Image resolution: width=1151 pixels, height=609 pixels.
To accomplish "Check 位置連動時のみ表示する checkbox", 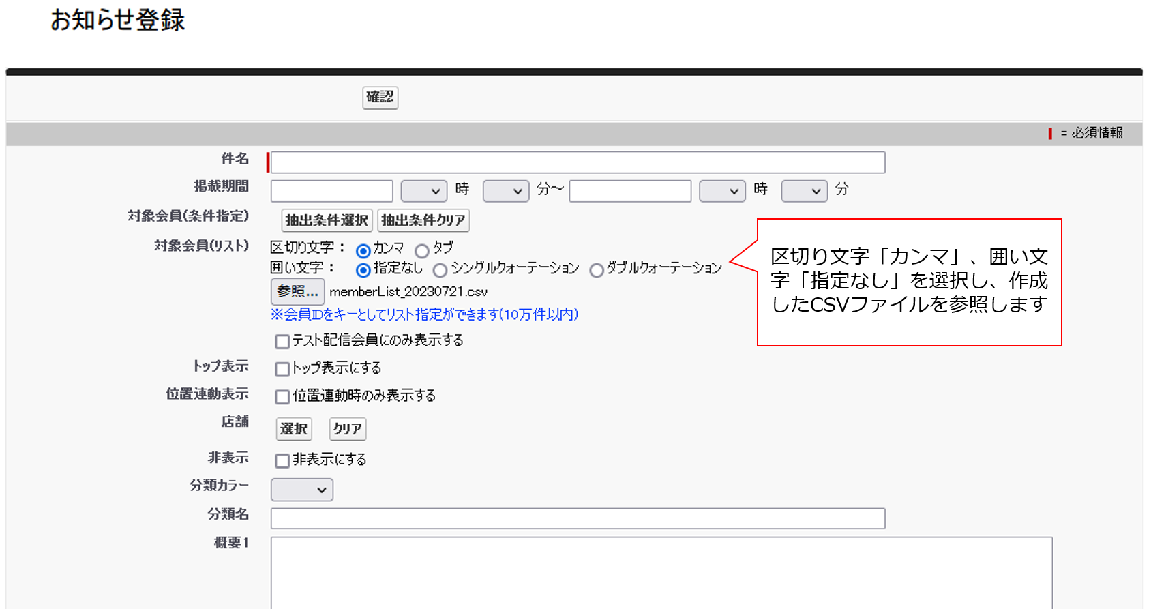I will click(x=282, y=397).
